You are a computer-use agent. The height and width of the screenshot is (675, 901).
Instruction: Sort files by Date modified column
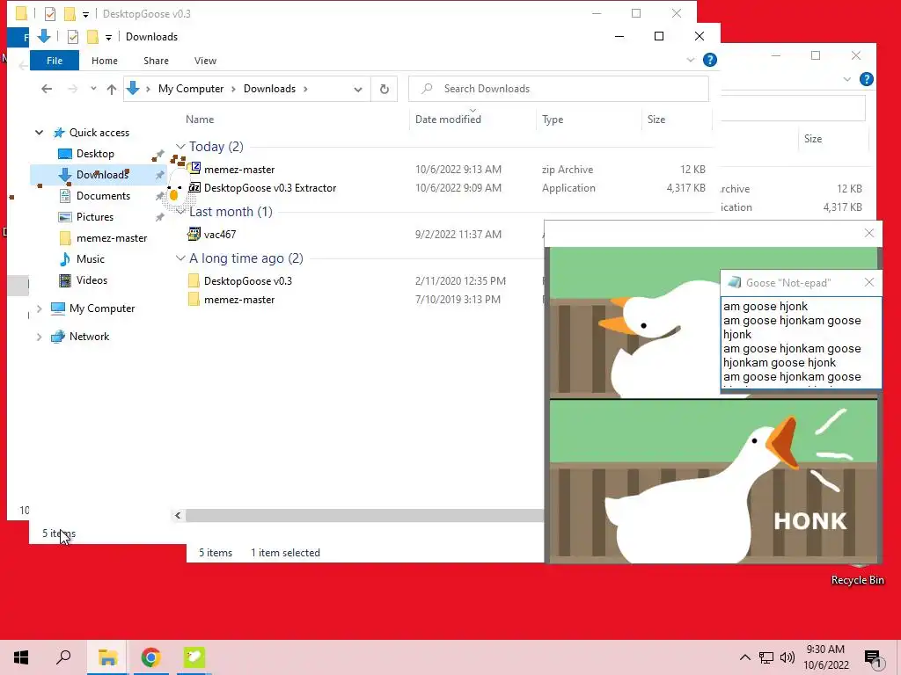point(448,120)
